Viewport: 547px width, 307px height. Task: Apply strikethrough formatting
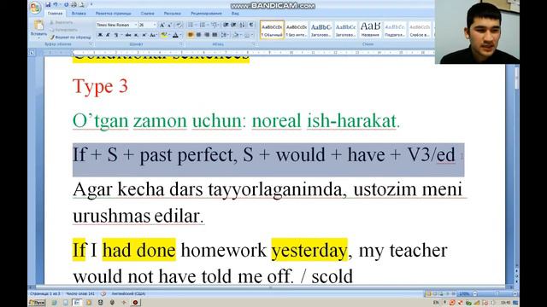tap(128, 35)
